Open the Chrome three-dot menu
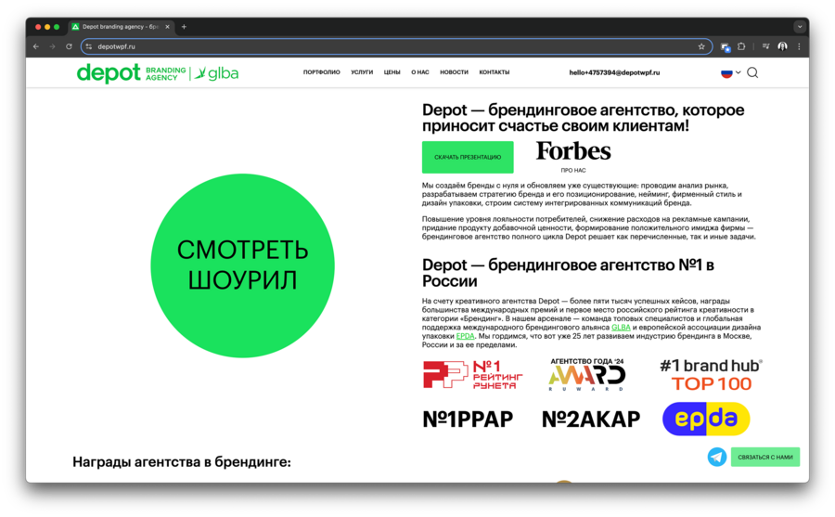 click(x=799, y=47)
